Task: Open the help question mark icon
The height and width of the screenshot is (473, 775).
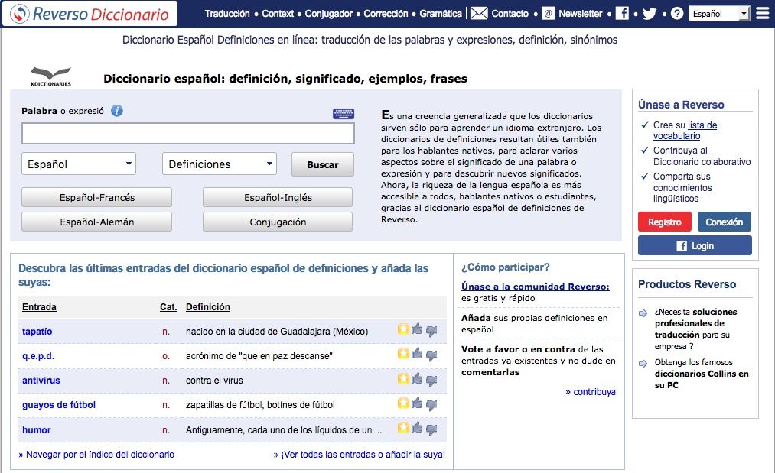Action: pos(677,13)
